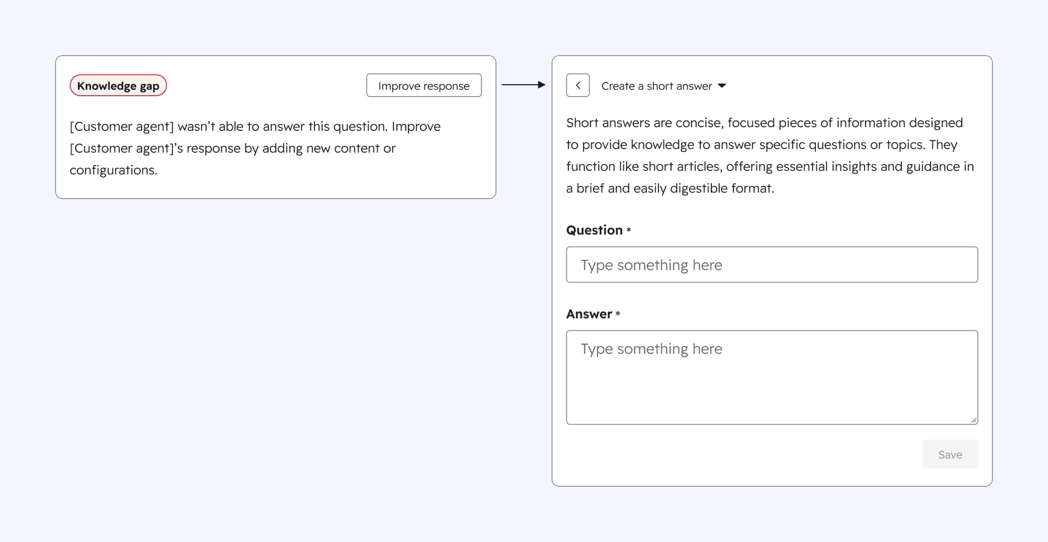The height and width of the screenshot is (542, 1048).
Task: Click the Question field label
Action: [x=594, y=230]
